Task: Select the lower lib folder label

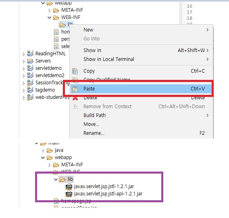Action: coord(70,179)
